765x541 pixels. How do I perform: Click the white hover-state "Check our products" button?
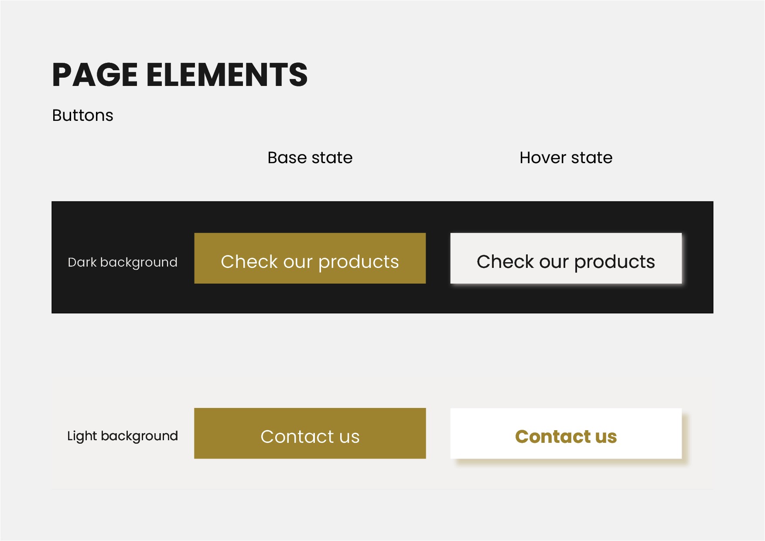tap(566, 258)
